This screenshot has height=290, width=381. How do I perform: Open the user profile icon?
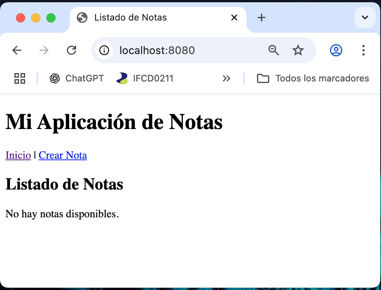click(x=336, y=50)
